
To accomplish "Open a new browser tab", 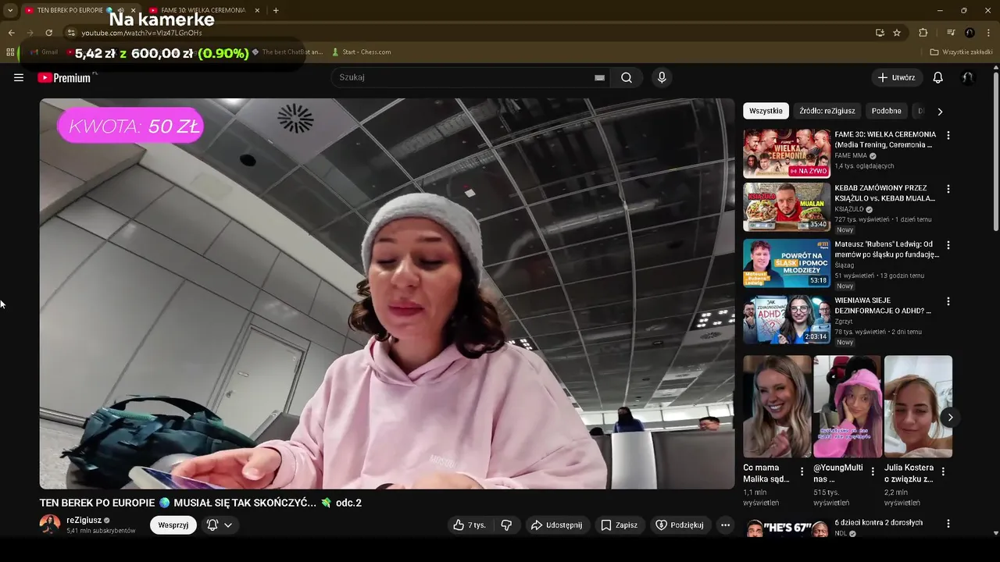I will 276,10.
